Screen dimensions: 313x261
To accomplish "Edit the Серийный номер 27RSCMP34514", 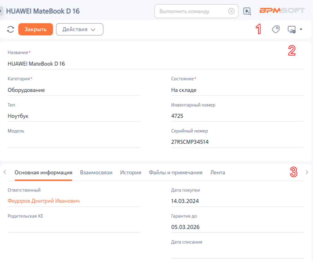I will pos(237,142).
